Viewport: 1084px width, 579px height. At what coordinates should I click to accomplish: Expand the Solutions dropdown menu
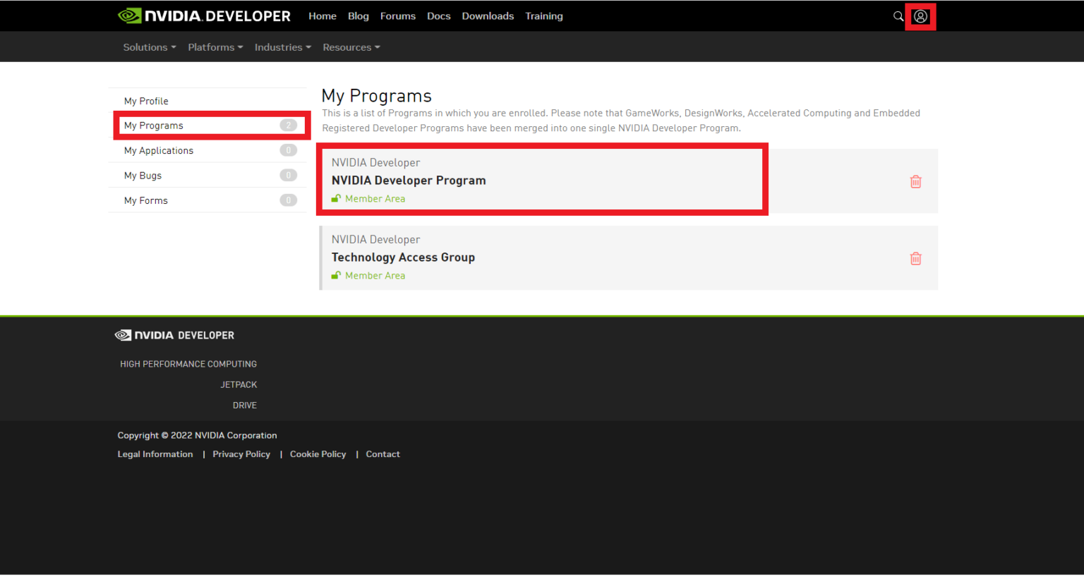tap(149, 47)
